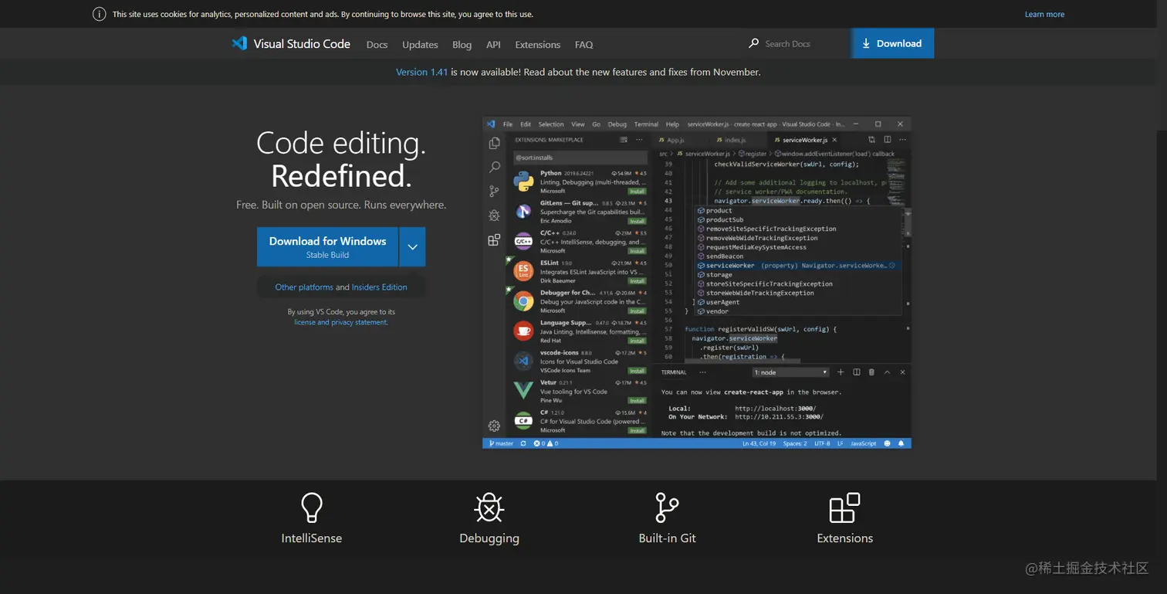Screen dimensions: 1167x594
Task: Open the Built-in Git branch icon
Action: [x=666, y=507]
